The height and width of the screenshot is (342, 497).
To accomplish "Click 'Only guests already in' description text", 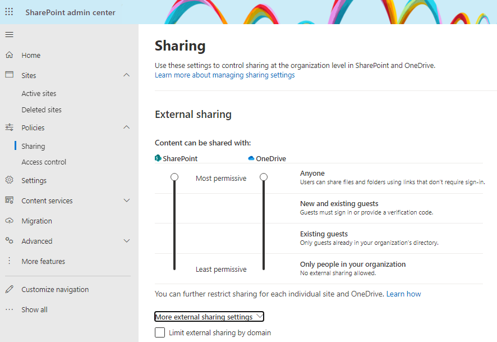I will coord(369,243).
